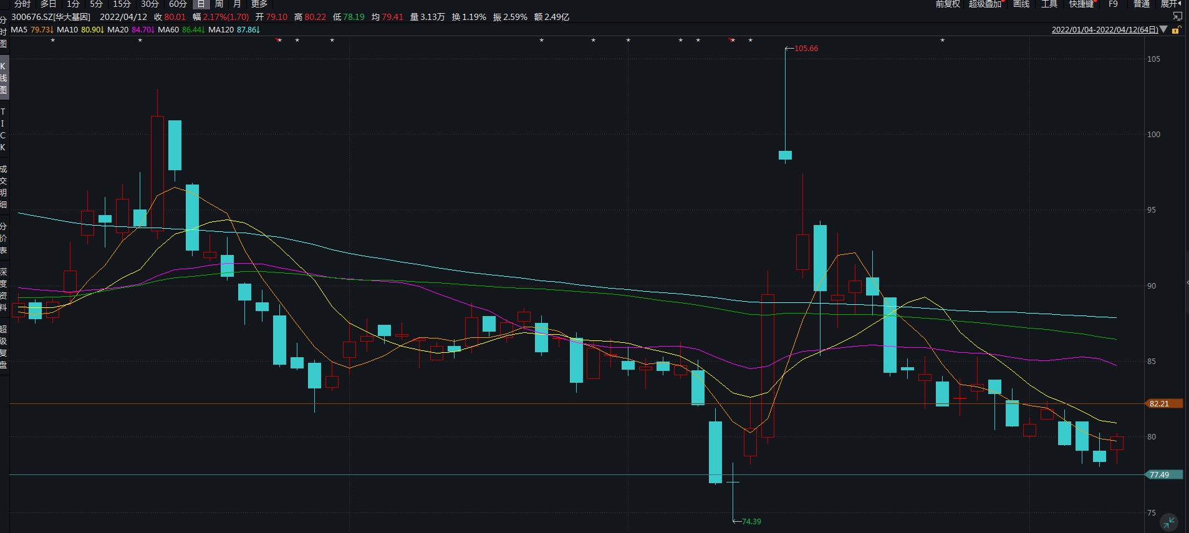Viewport: 1189px width, 533px height.
Task: Click the 高 80.22 high price value
Action: click(x=310, y=17)
